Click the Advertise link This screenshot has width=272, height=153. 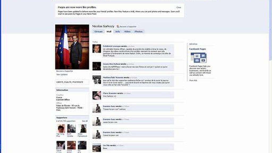point(193,44)
